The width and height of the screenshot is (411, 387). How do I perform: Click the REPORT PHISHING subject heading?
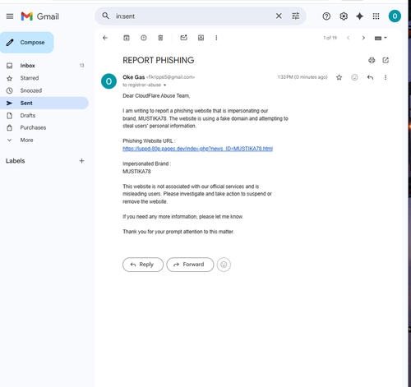(x=159, y=60)
